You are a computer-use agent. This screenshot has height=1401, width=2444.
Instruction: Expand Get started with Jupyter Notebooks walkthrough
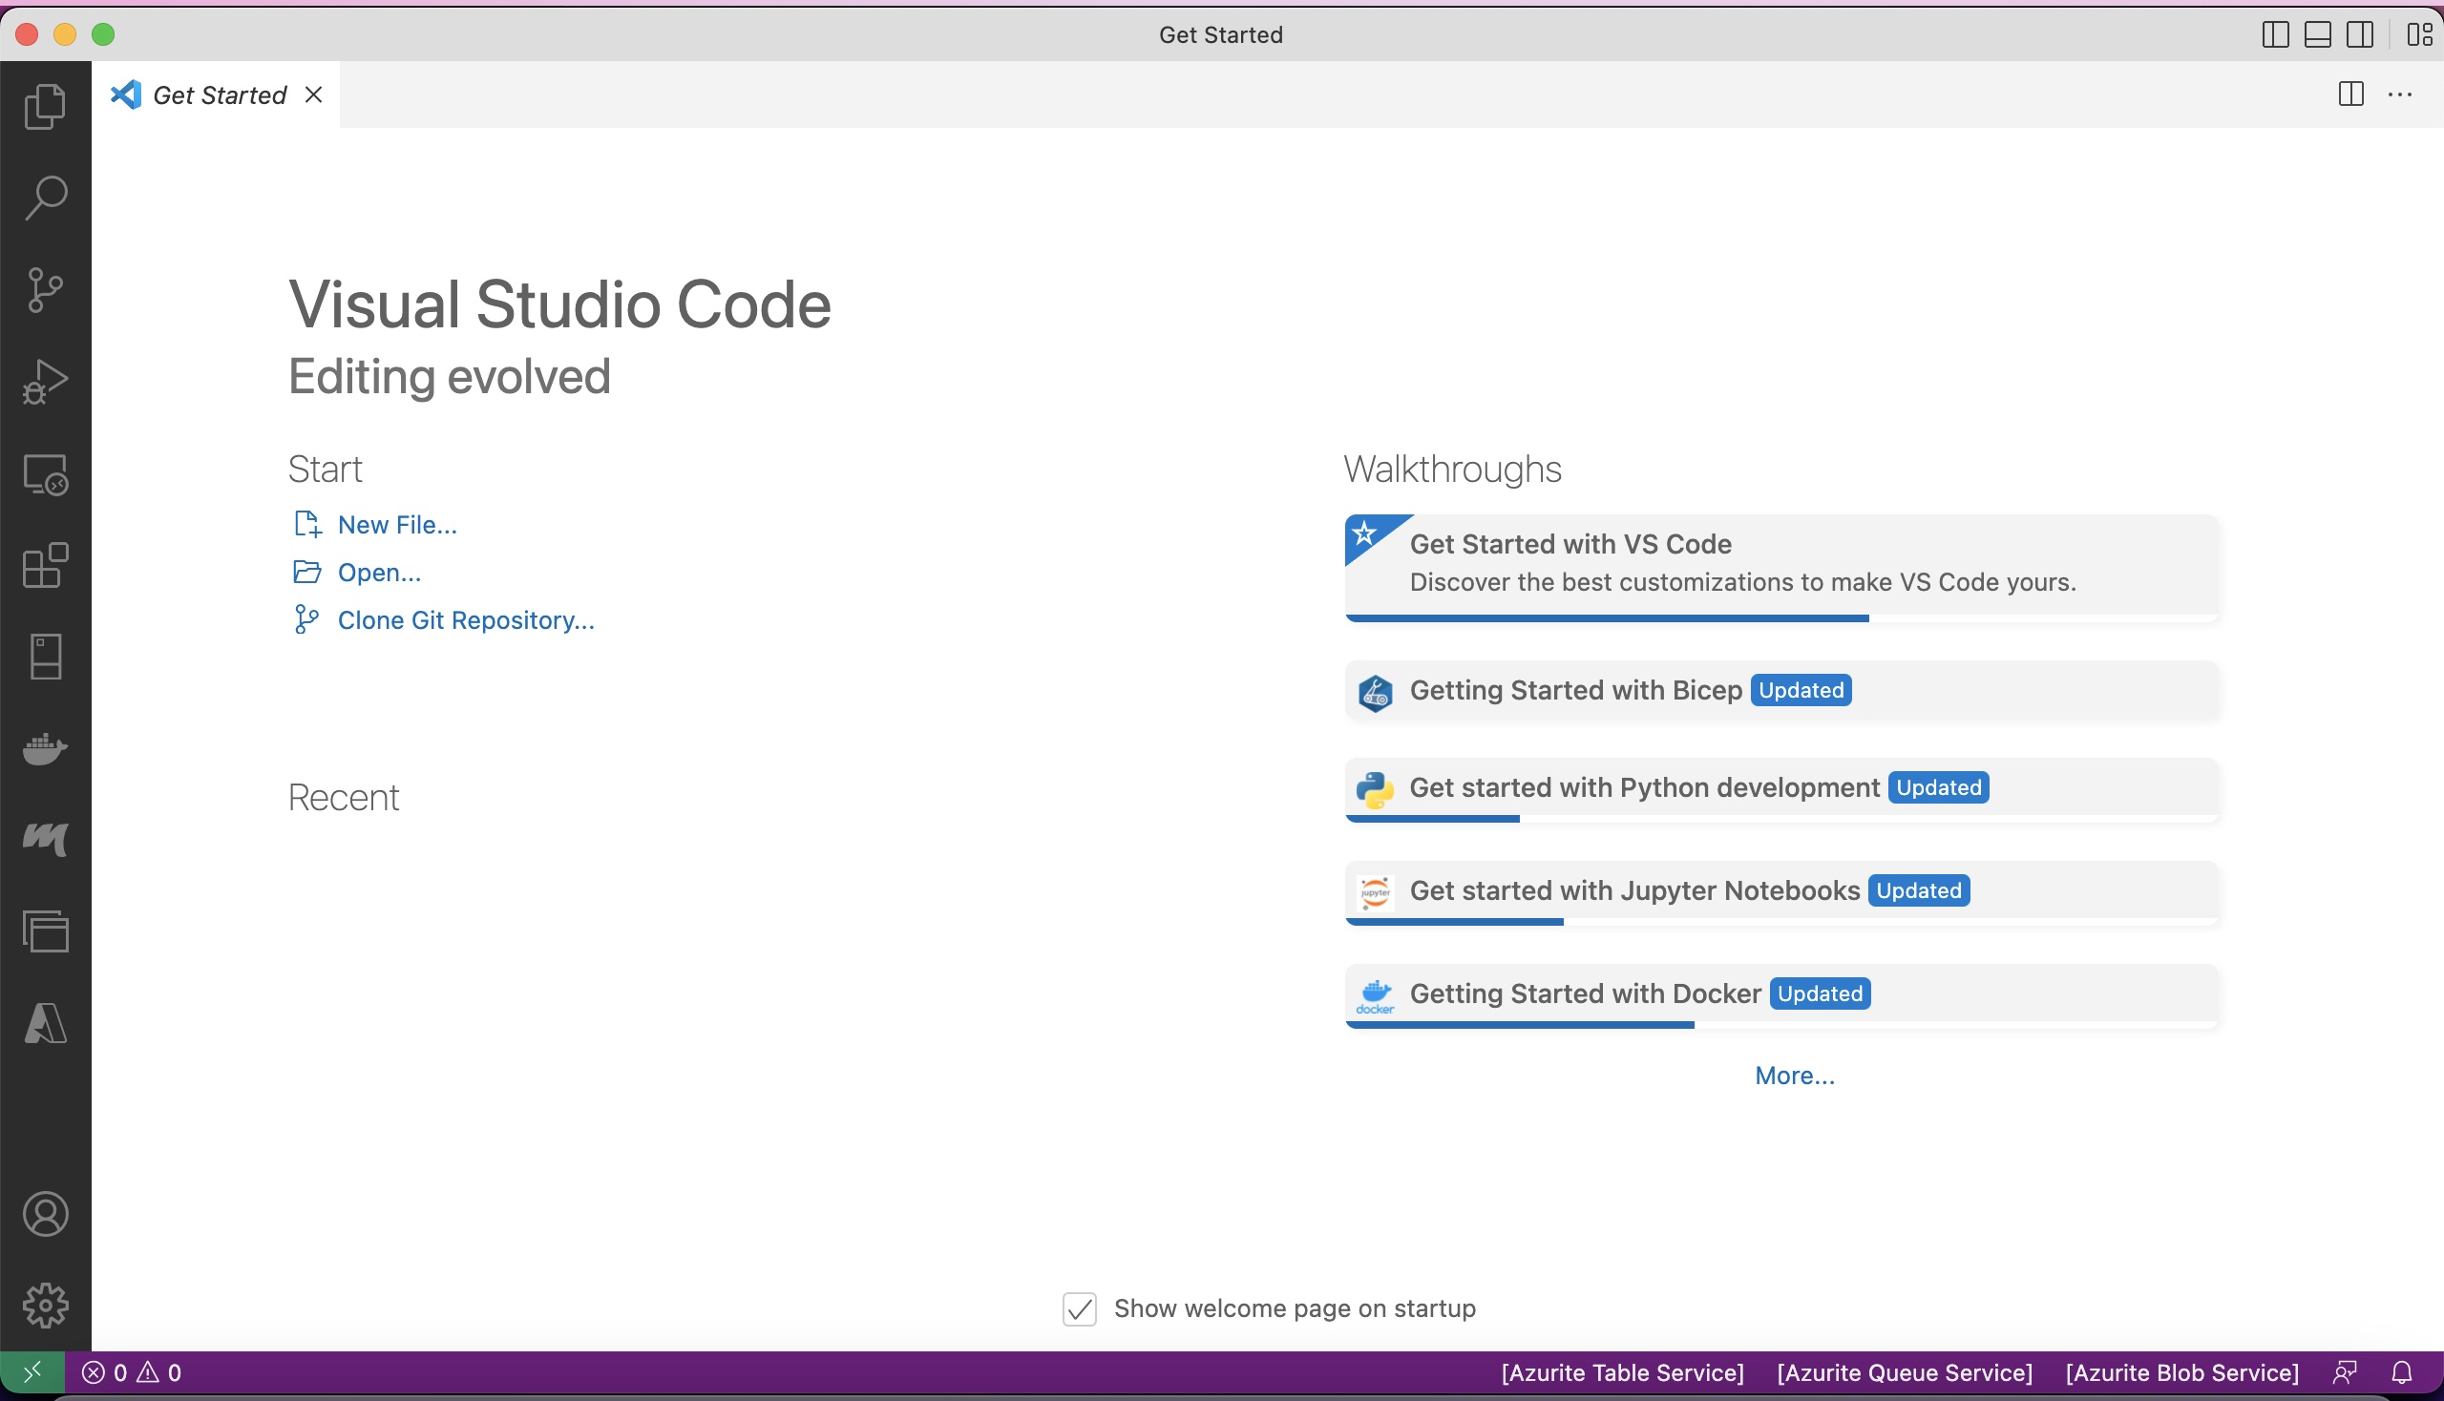coord(1780,890)
